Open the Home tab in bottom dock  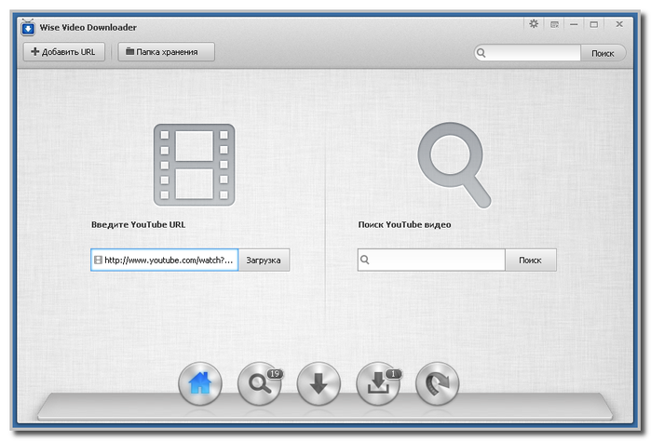[200, 383]
